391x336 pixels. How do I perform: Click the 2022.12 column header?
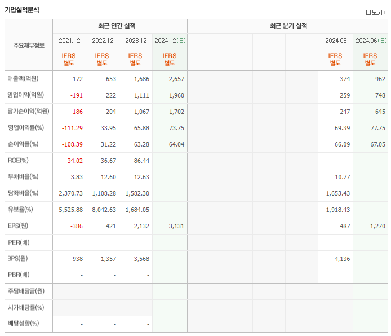coord(103,41)
